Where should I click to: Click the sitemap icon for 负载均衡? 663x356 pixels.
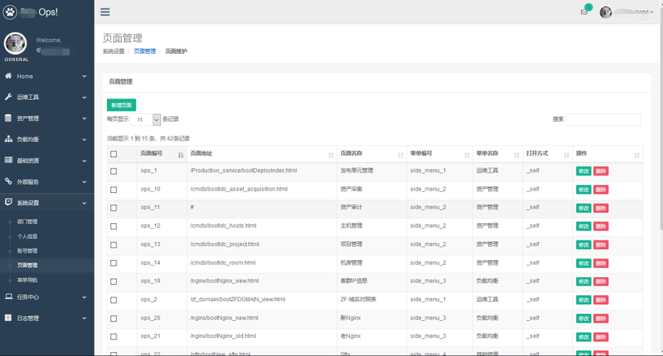point(9,139)
